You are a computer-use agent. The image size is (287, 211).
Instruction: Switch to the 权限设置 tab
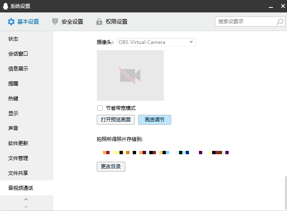pyautogui.click(x=116, y=22)
